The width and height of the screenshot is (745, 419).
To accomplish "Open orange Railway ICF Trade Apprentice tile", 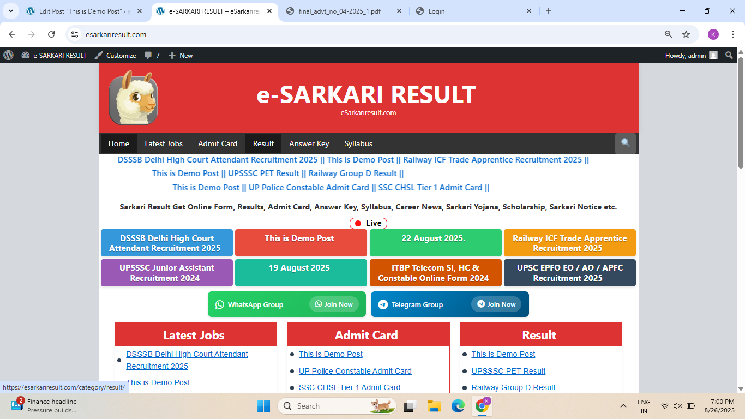I will tap(570, 243).
